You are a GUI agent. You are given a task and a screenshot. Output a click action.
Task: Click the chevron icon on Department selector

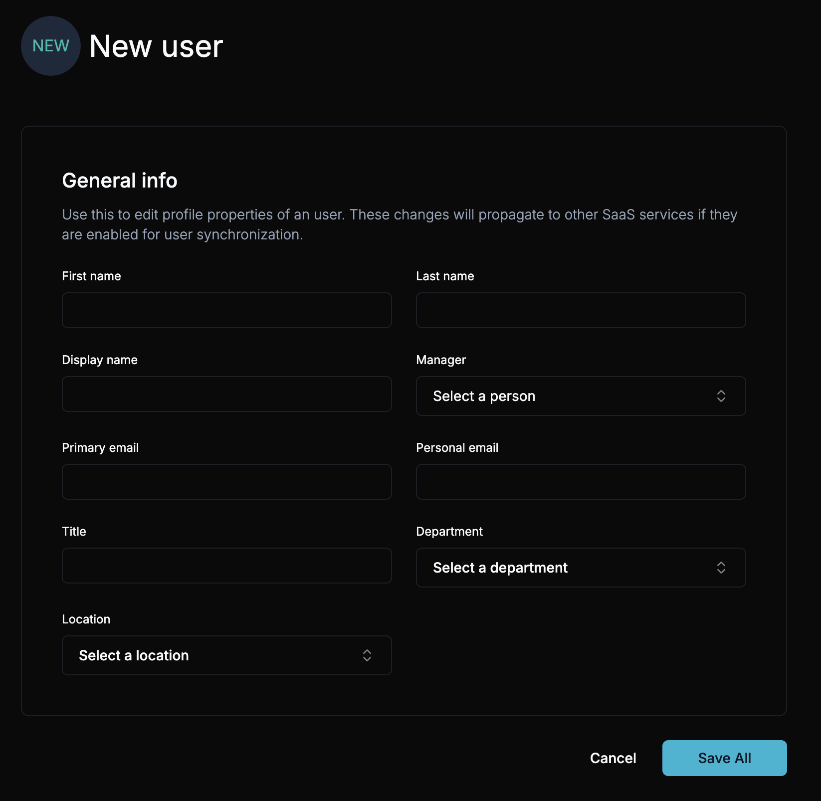721,568
